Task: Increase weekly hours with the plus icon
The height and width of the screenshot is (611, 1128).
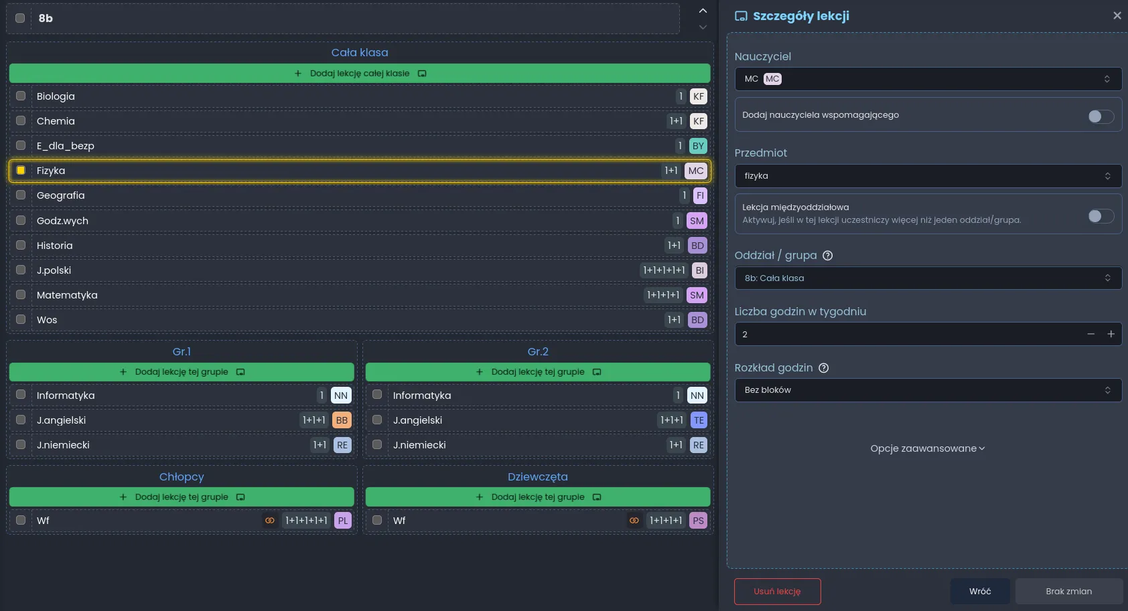Action: point(1111,334)
